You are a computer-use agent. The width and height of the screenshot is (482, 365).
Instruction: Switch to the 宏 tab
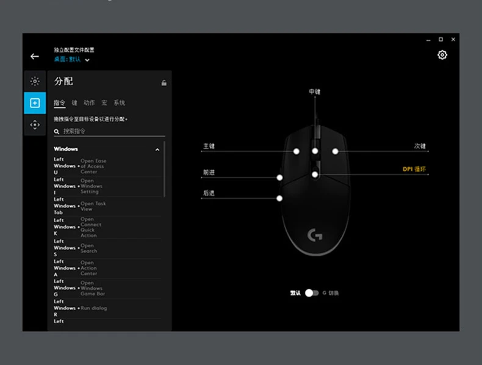click(x=104, y=103)
